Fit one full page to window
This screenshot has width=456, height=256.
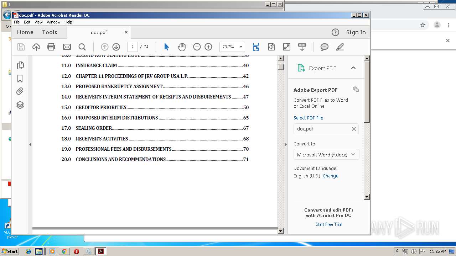271,47
